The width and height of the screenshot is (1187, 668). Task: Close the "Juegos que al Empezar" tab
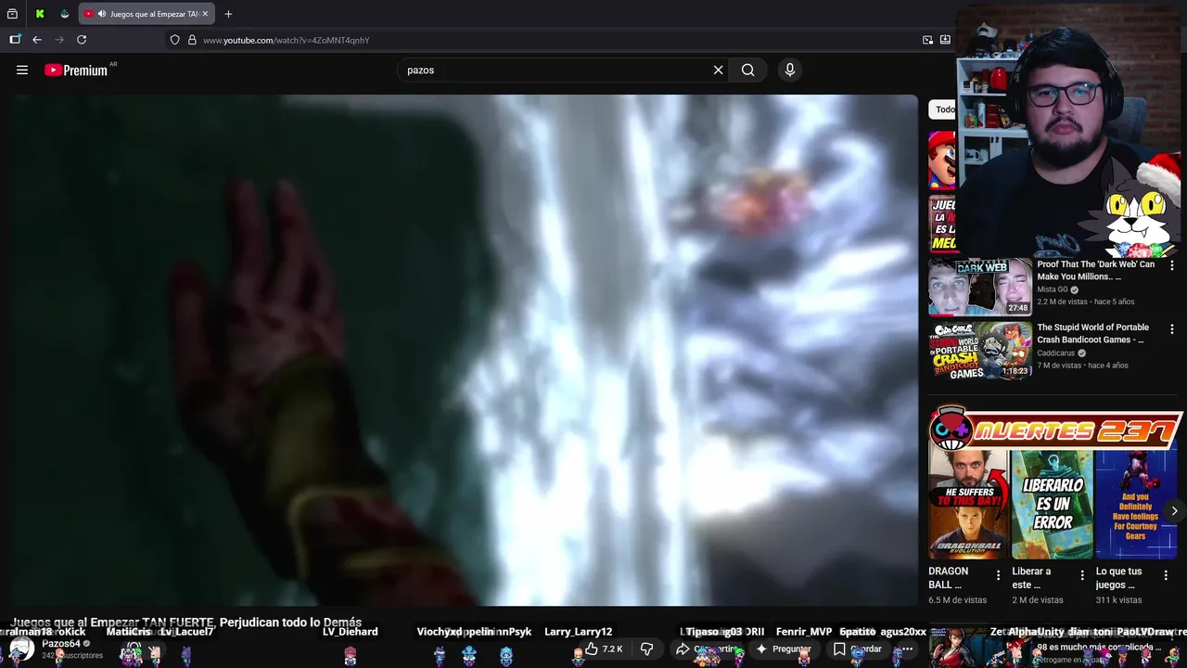(x=205, y=14)
